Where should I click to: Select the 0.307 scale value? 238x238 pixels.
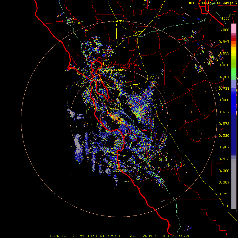(224, 182)
